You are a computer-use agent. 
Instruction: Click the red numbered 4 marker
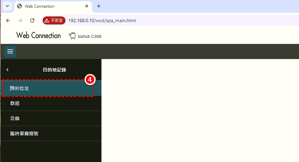(x=90, y=80)
